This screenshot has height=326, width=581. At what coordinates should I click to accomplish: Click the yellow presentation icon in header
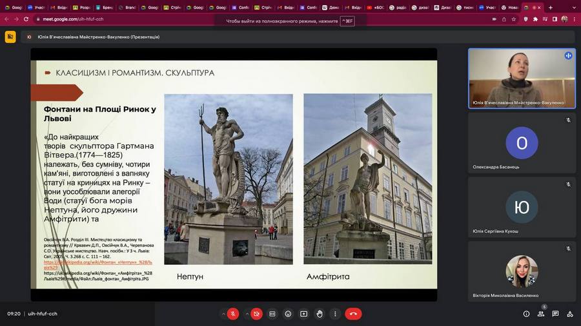point(10,37)
